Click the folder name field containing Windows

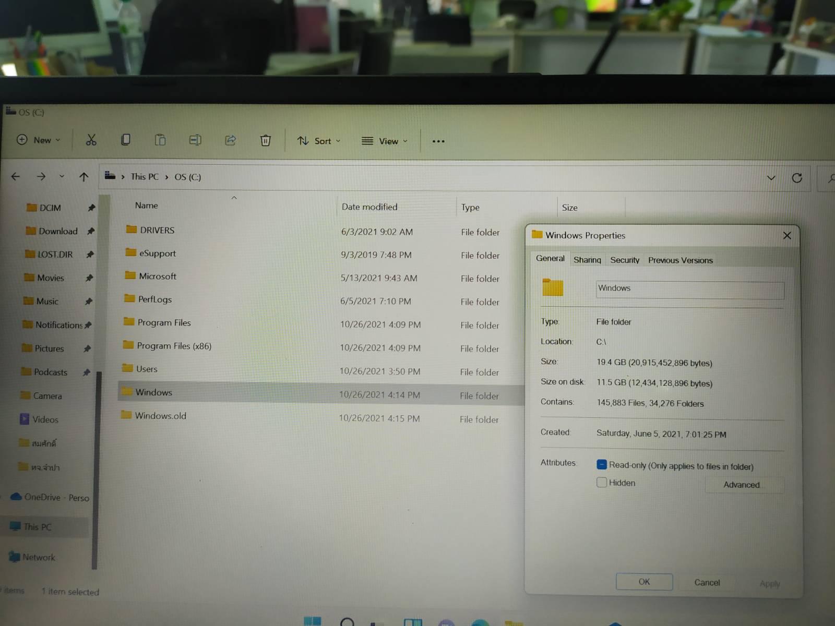point(690,290)
